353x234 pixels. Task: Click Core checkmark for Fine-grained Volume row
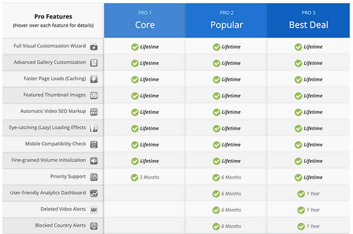click(135, 161)
